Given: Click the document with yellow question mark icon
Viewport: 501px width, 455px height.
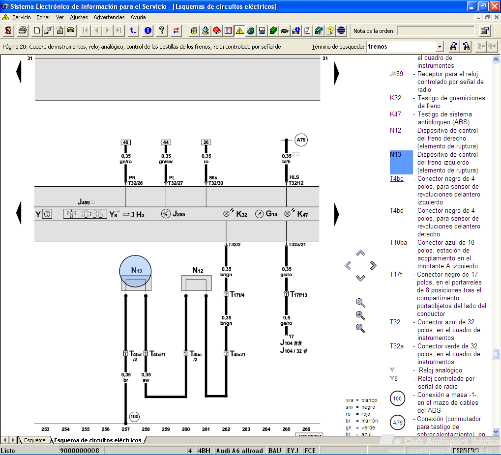Looking at the screenshot, I should coord(330,30).
